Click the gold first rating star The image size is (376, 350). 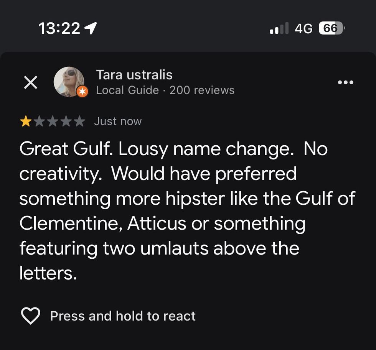pyautogui.click(x=26, y=122)
